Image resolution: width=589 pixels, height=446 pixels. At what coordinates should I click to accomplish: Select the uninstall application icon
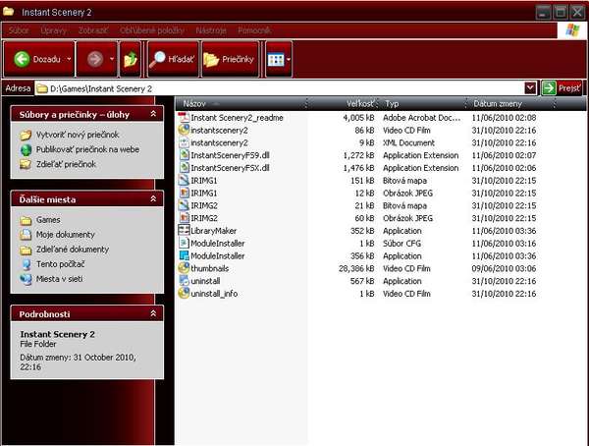pos(184,281)
